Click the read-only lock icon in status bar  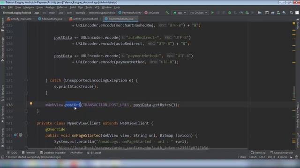[291, 157]
